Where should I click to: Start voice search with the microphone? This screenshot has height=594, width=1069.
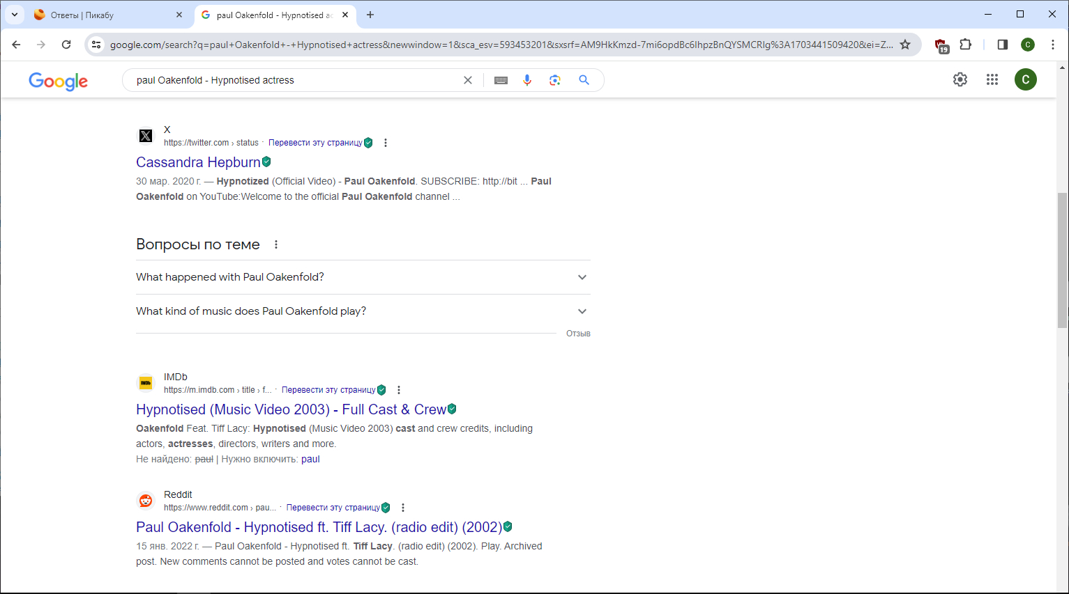(x=527, y=80)
